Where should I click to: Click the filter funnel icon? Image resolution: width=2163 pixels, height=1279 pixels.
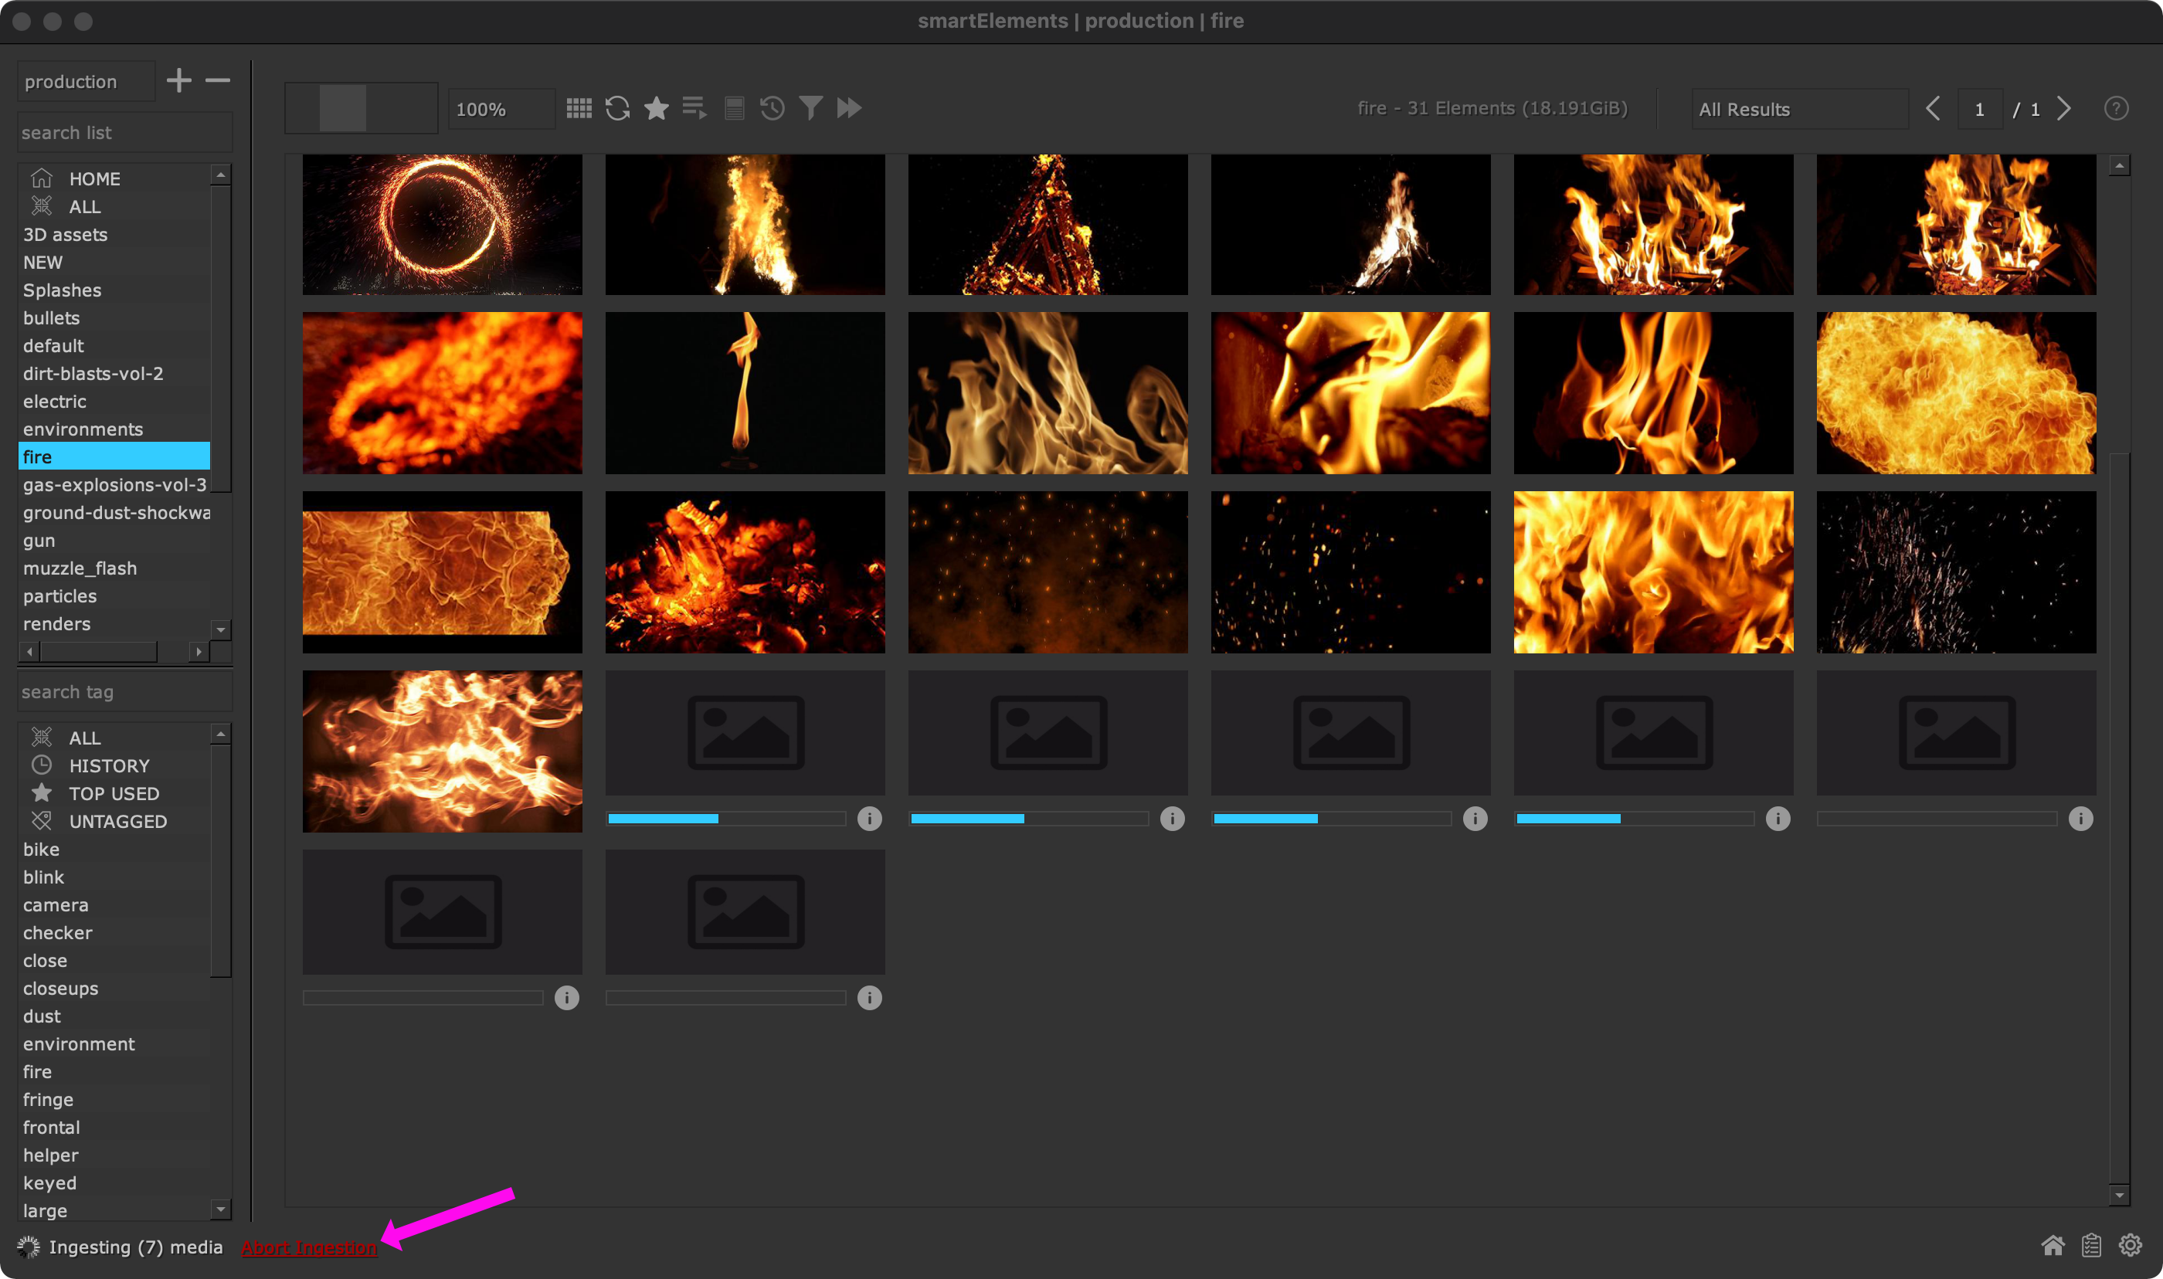pyautogui.click(x=810, y=109)
